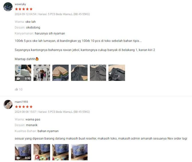Image resolution: width=192 pixels, height=162 pixels.
Task: Click the username marni1993
Action: (x=21, y=102)
